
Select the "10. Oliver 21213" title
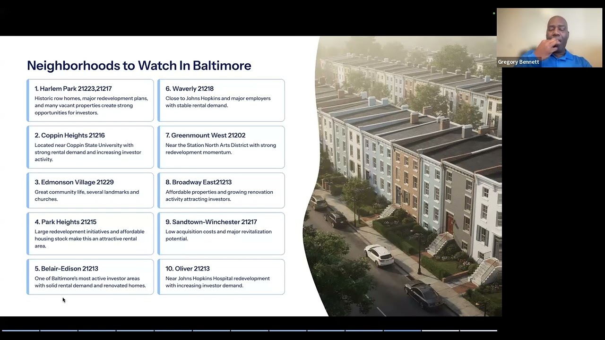pyautogui.click(x=188, y=269)
